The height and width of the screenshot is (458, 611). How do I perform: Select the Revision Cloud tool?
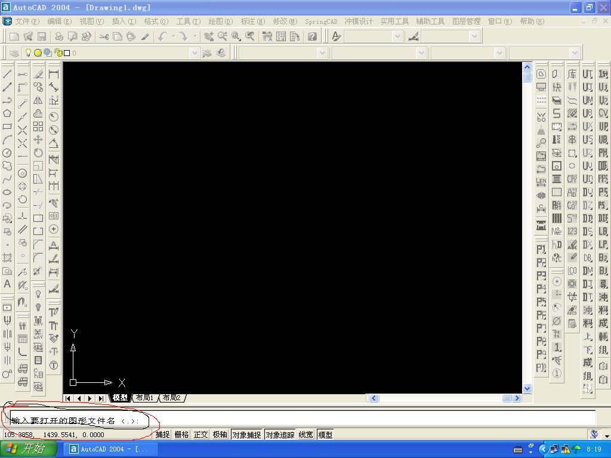click(x=7, y=166)
